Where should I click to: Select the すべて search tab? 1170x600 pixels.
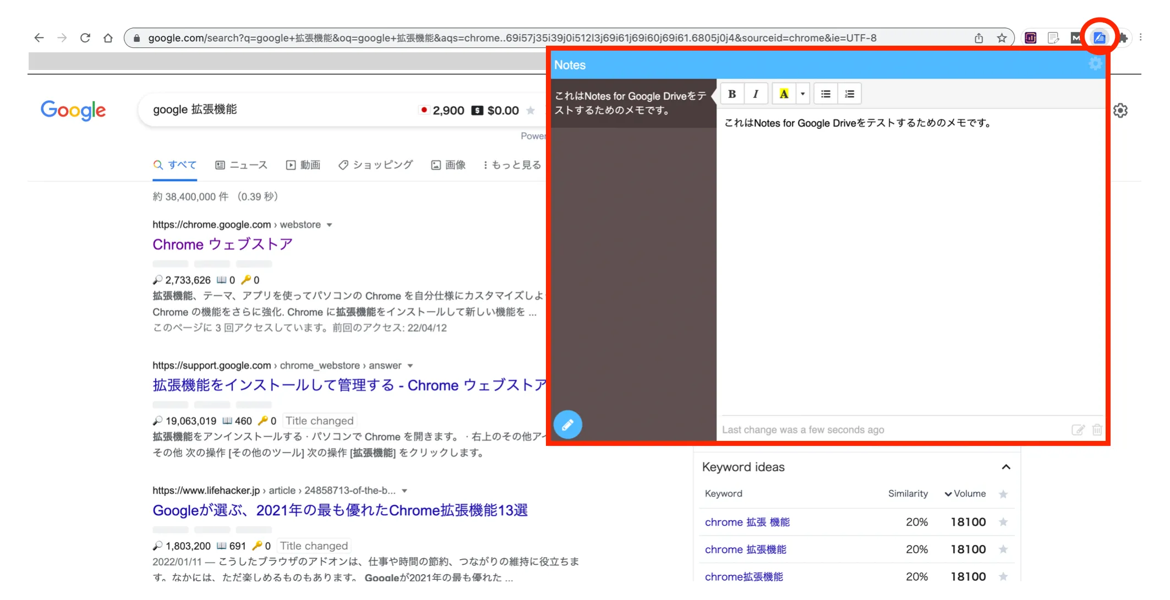coord(175,165)
